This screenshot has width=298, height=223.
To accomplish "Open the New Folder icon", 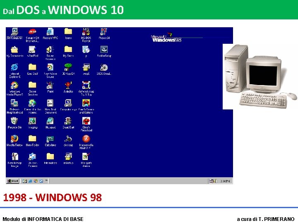I will pyautogui.click(x=33, y=141).
